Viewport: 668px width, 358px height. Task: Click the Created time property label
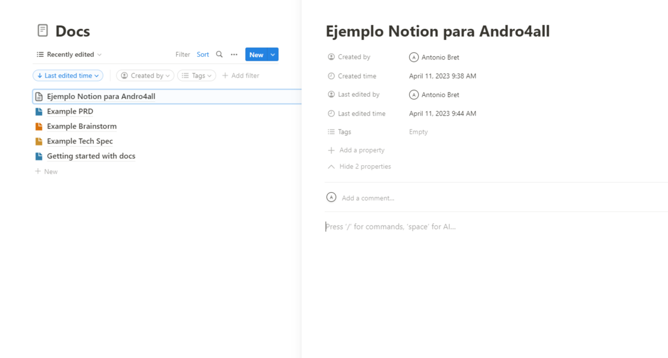tap(357, 76)
